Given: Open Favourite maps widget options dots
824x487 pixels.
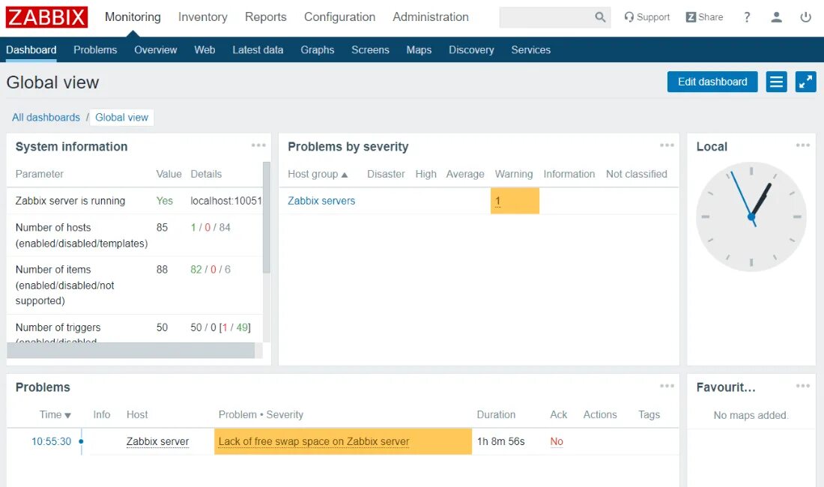Looking at the screenshot, I should [803, 386].
